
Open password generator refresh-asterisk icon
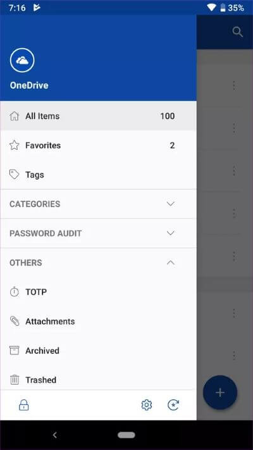173,405
